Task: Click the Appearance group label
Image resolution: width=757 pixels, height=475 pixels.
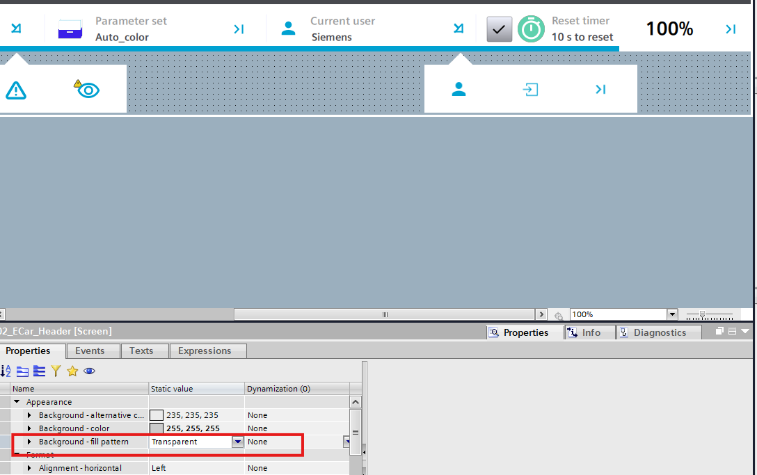Action: (49, 401)
